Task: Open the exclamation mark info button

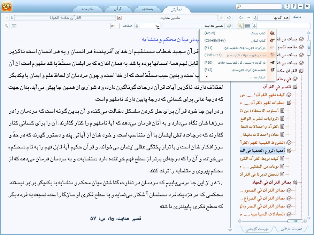Action: tap(287, 6)
